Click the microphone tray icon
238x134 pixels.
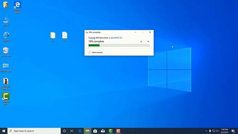(x=210, y=131)
